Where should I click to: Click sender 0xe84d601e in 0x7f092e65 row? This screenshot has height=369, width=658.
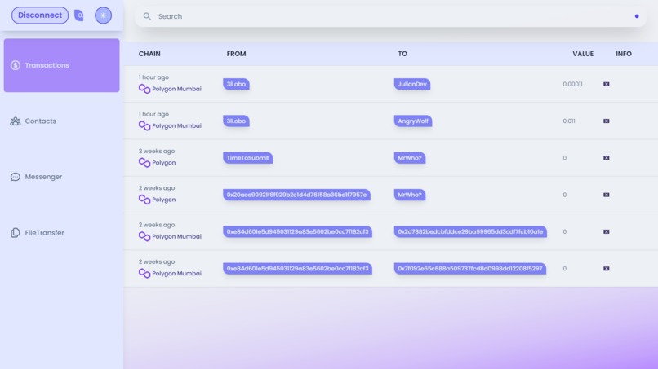297,269
